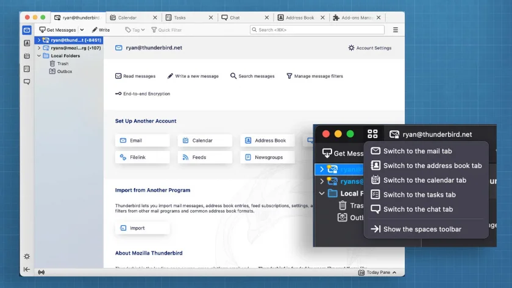Open the Address Book space icon in sidebar

tap(27, 43)
